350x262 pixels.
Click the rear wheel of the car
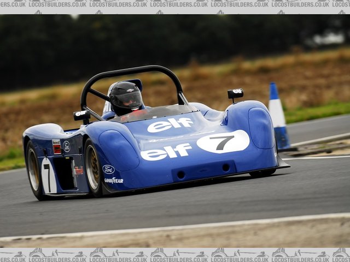click(34, 170)
